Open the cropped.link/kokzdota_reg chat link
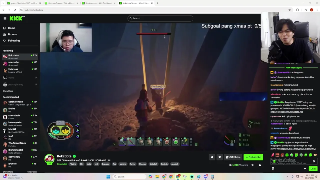This screenshot has width=320, height=180. (x=287, y=112)
